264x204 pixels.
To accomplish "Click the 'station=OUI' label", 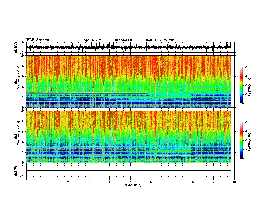I will pos(123,40).
